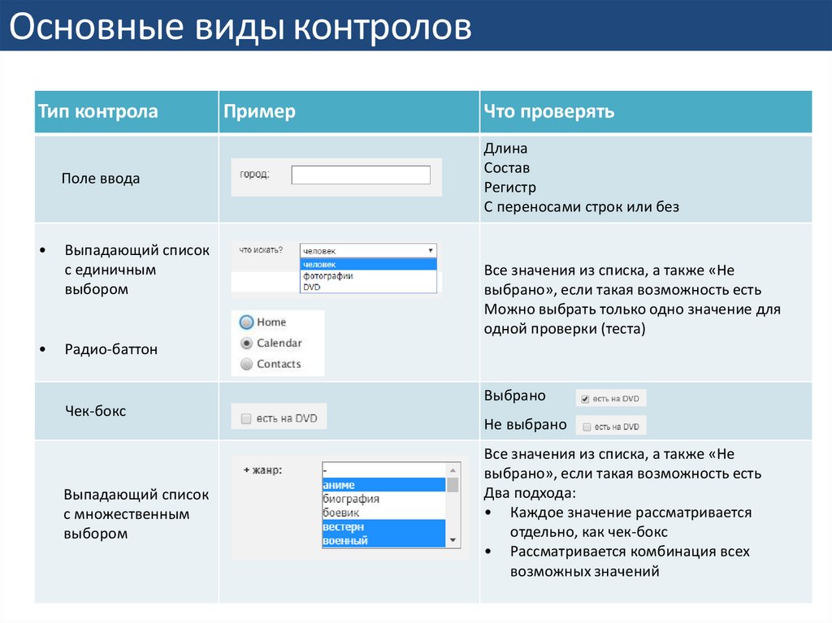Tick the есть на DVD example checkbox
Screen dimensions: 832x623
point(245,418)
